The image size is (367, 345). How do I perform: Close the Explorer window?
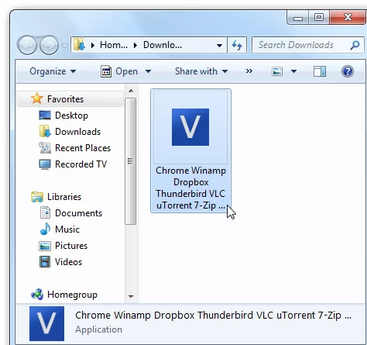348,18
